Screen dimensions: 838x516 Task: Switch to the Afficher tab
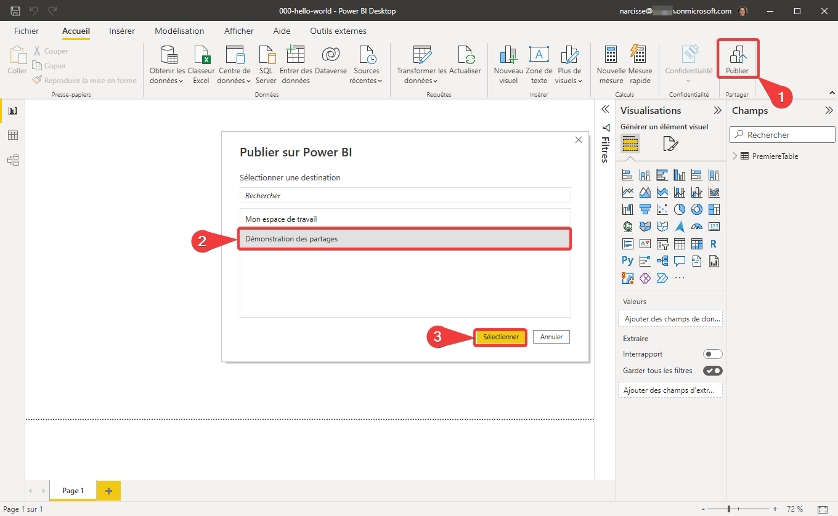coord(238,31)
